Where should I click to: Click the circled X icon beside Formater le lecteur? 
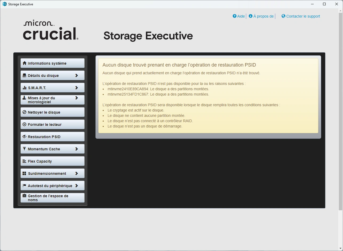pos(25,124)
